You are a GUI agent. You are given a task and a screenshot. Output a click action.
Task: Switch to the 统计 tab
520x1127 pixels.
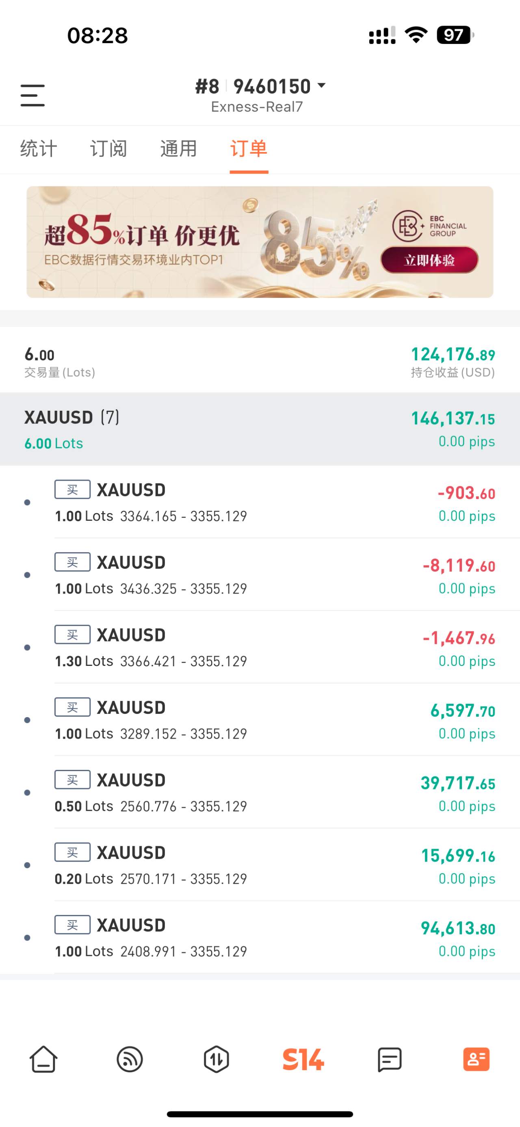(x=39, y=149)
